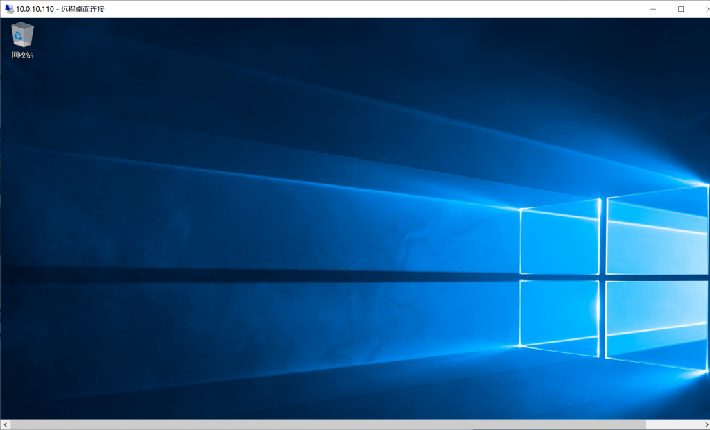The width and height of the screenshot is (710, 430).
Task: Click the dark gap between left logo panes
Action: pyautogui.click(x=560, y=277)
